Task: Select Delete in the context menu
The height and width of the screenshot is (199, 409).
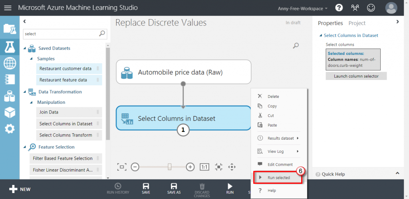Action: (x=273, y=96)
